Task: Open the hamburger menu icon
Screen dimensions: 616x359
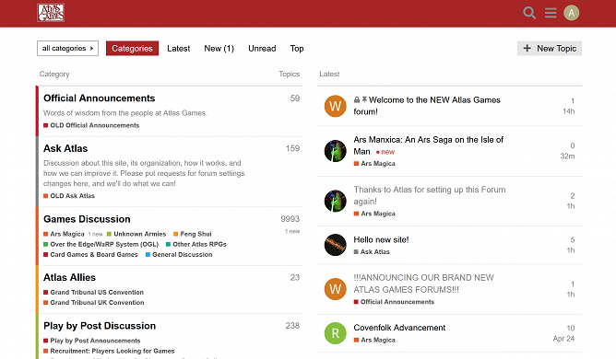Action: tap(551, 13)
